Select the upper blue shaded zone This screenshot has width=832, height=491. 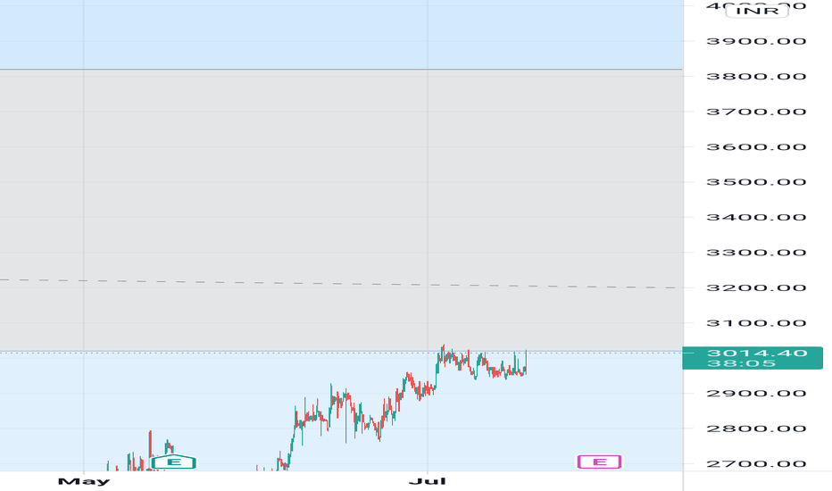(x=341, y=35)
